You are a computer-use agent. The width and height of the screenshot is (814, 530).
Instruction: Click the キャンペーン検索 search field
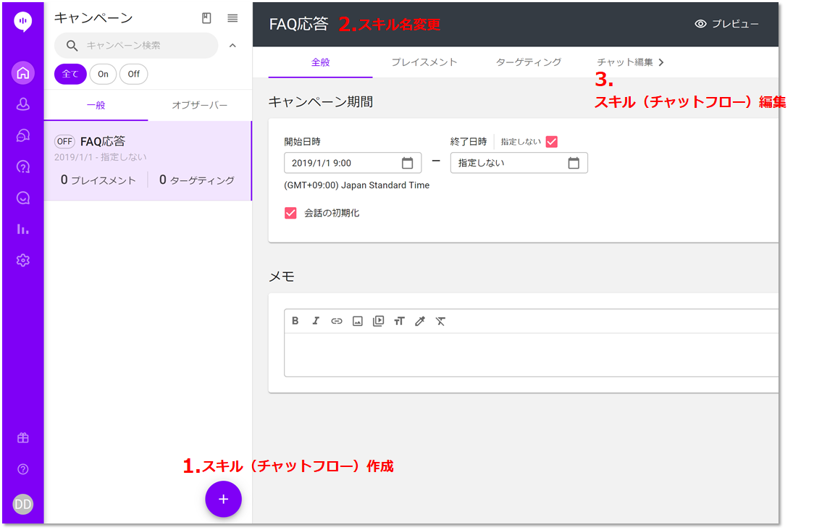pos(136,46)
